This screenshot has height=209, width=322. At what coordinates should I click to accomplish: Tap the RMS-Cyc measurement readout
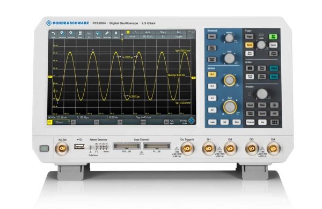[57, 117]
